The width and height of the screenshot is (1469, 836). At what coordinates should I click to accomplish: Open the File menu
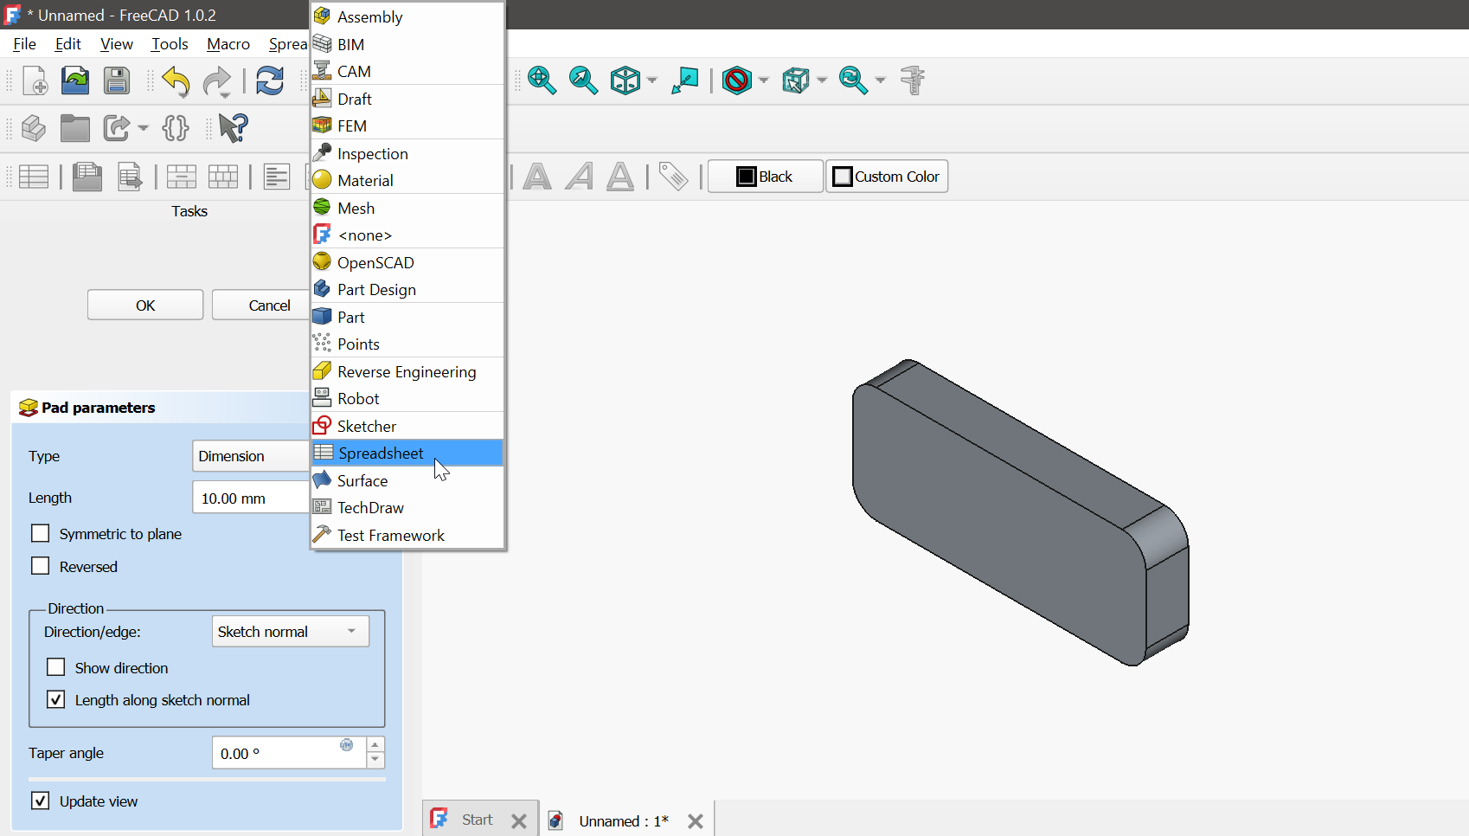(24, 44)
